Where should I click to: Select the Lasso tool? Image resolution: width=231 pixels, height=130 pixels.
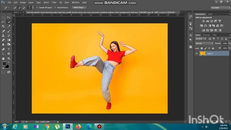(3, 22)
